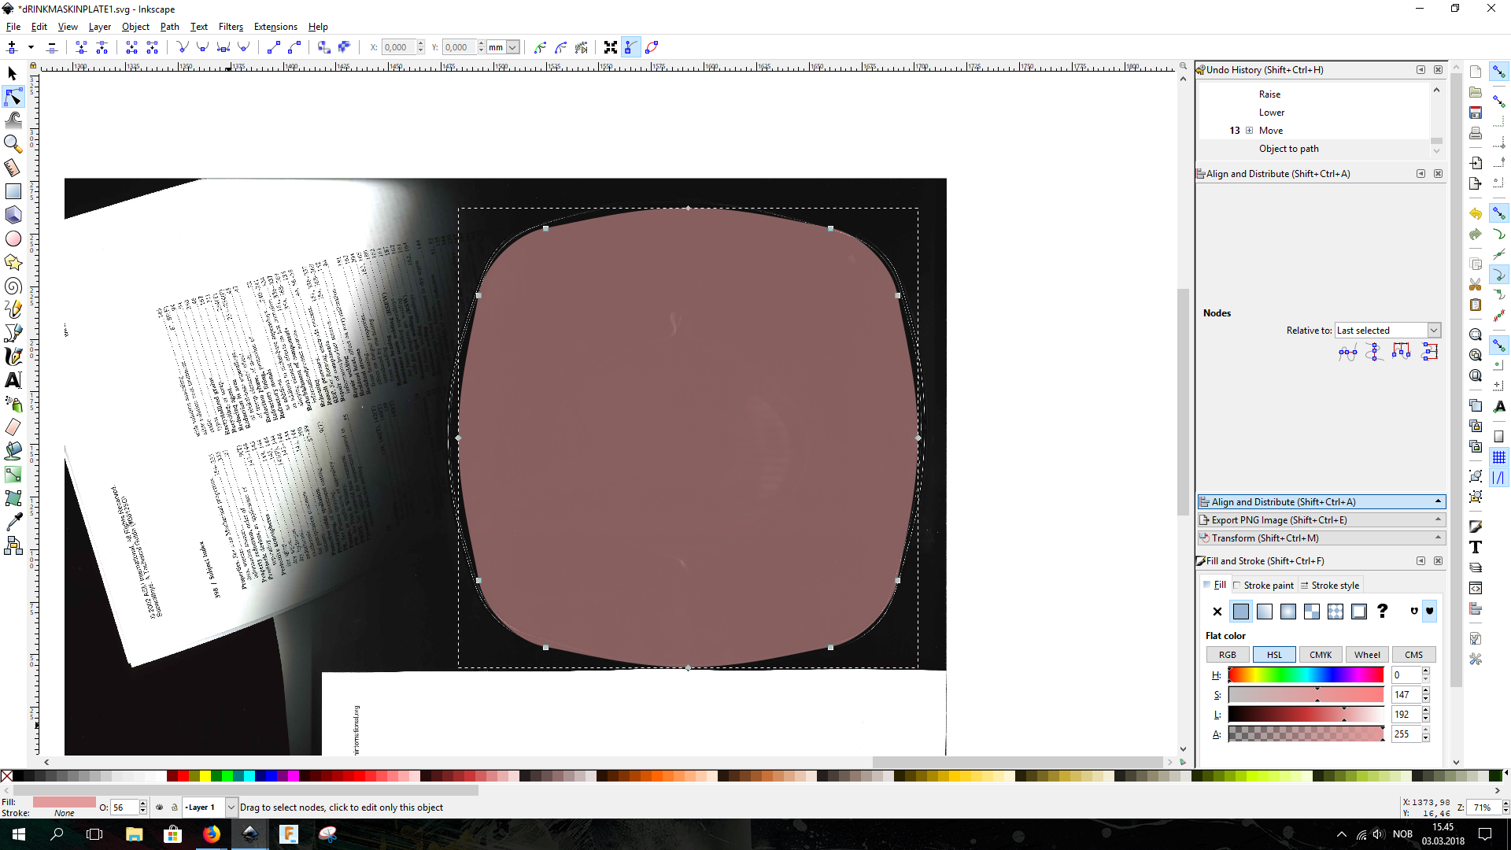Make selected nodes smooth
The width and height of the screenshot is (1511, 850).
point(203,47)
